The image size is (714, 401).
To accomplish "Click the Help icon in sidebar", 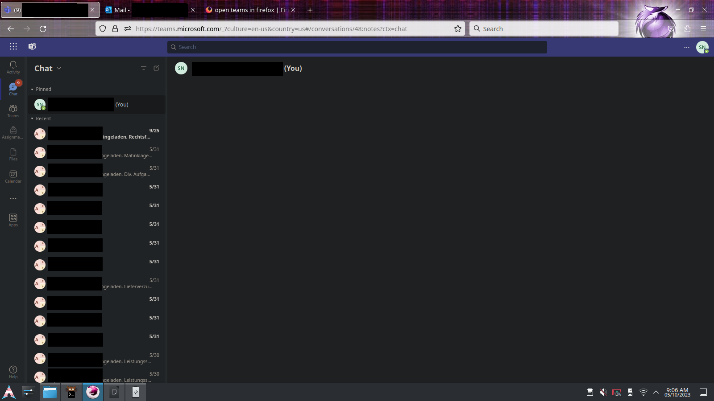I will click(13, 372).
